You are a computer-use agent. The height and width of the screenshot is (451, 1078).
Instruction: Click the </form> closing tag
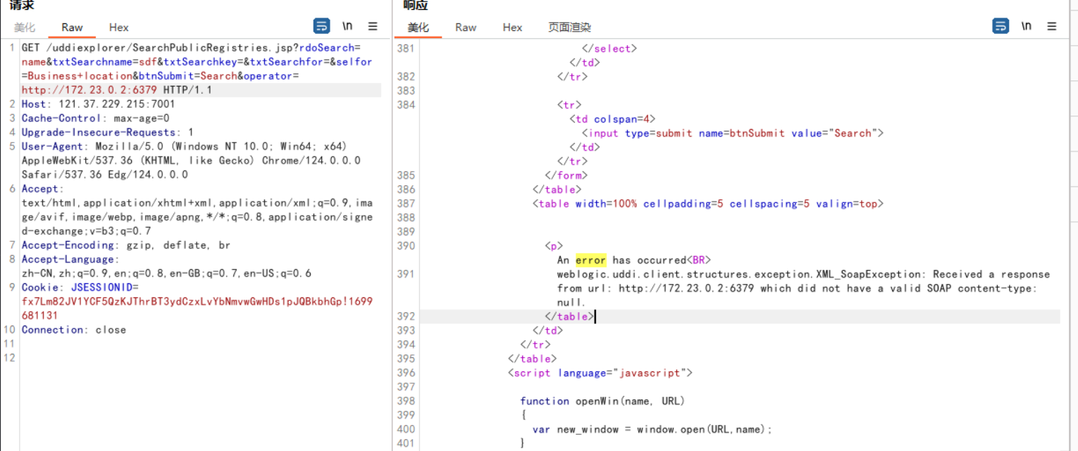566,175
